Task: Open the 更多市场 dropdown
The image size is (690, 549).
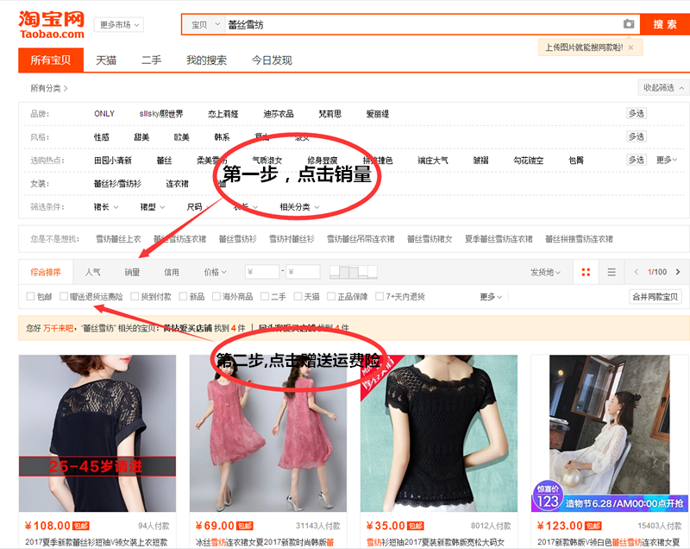Action: coord(118,25)
